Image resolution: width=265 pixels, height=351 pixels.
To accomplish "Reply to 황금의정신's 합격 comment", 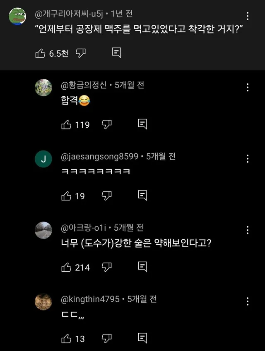I will (142, 124).
